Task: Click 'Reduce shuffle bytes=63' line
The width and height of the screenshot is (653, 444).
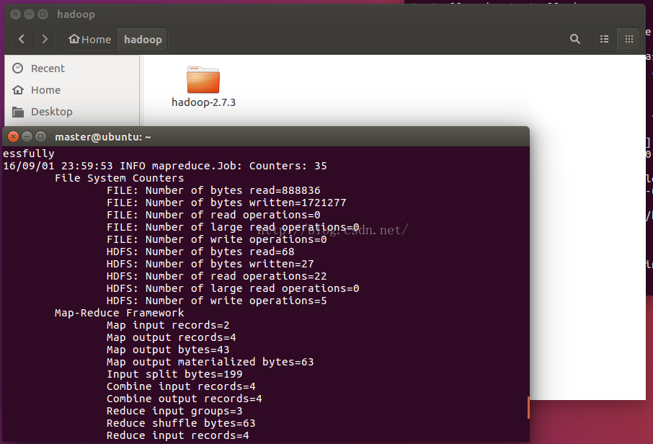Action: (181, 423)
